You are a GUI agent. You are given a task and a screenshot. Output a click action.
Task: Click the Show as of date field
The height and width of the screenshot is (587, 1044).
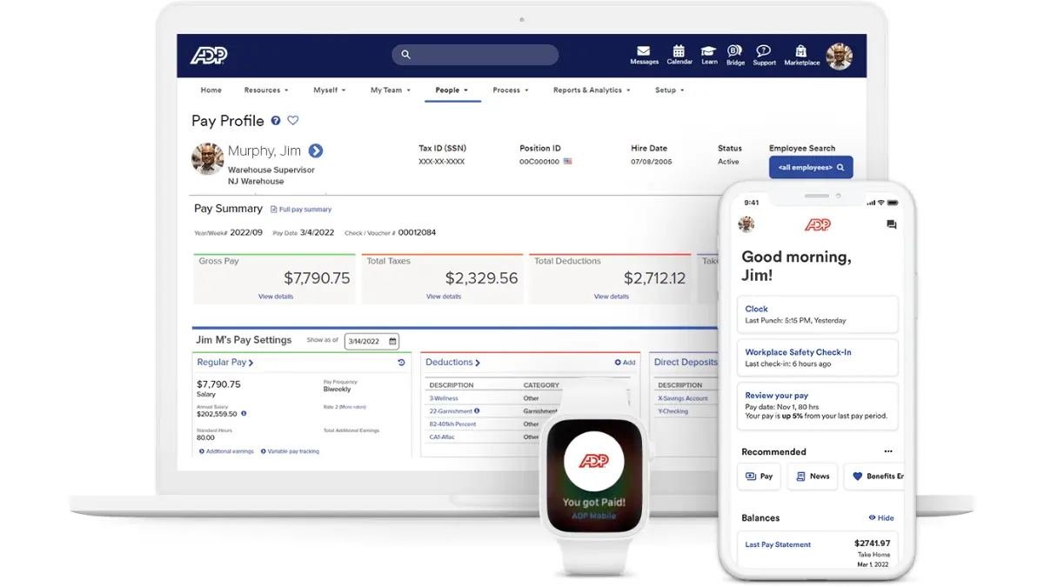371,342
